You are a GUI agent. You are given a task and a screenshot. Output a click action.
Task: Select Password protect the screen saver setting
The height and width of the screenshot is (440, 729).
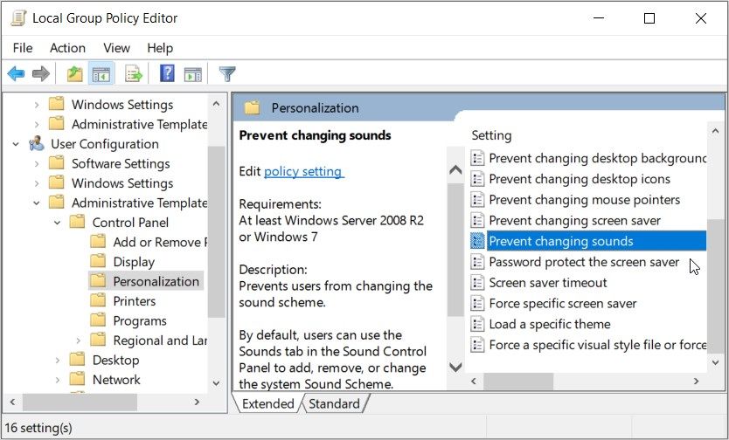coord(583,262)
